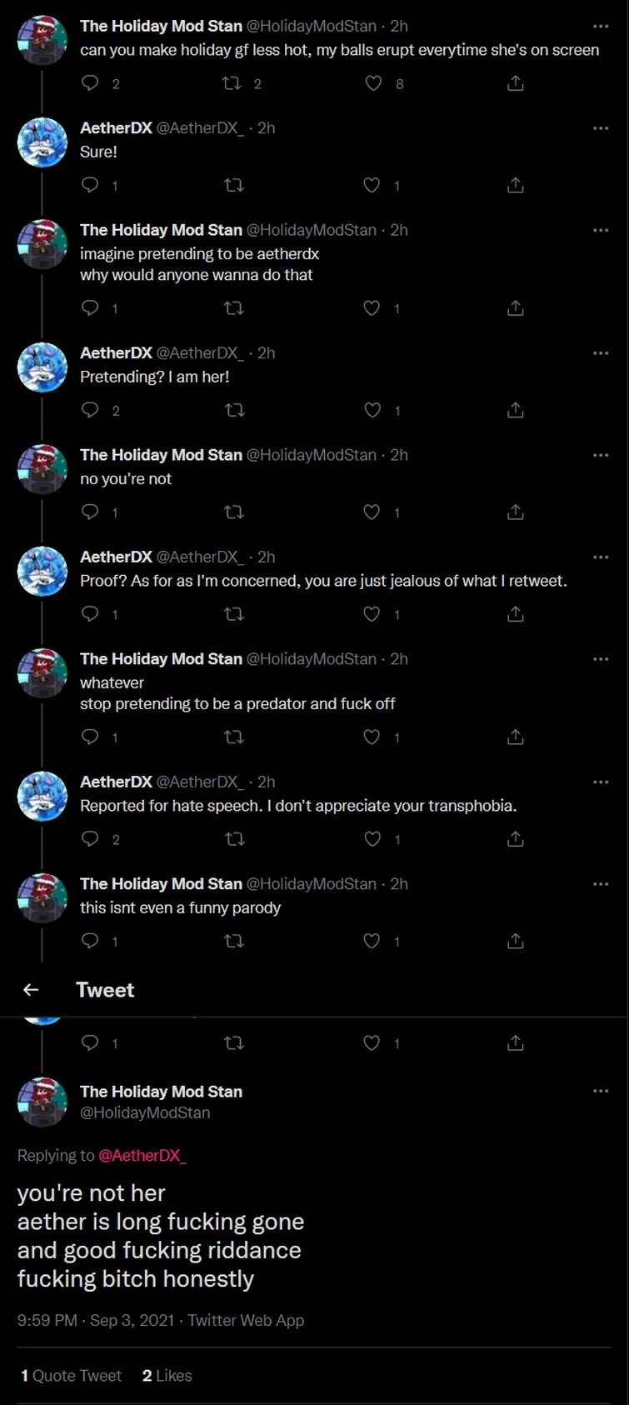Reply to the "Proof? As for as" tweet
The image size is (629, 1405).
pyautogui.click(x=90, y=614)
